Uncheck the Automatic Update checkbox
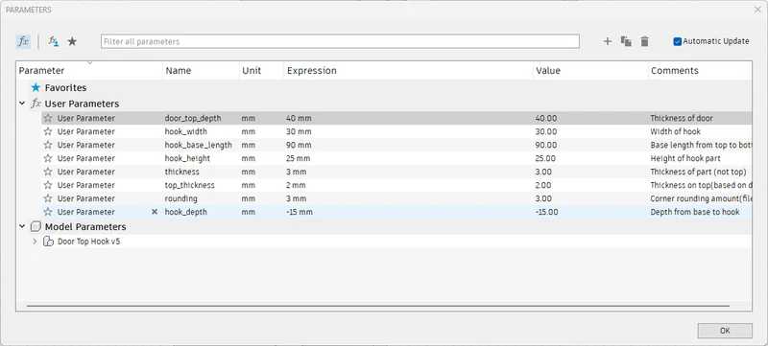This screenshot has width=768, height=346. [678, 41]
